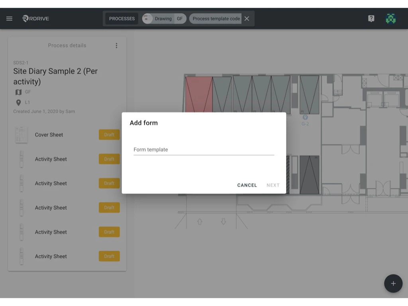Image resolution: width=408 pixels, height=306 pixels.
Task: Expand the first Activity Sheet entry
Action: click(51, 159)
